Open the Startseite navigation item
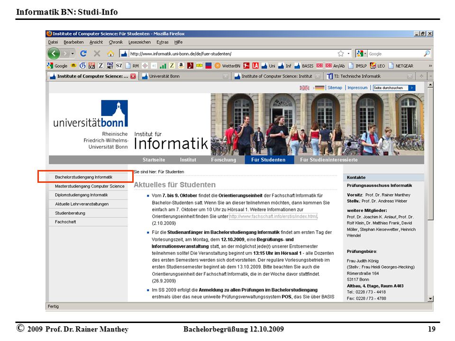455x341 pixels. coord(154,160)
